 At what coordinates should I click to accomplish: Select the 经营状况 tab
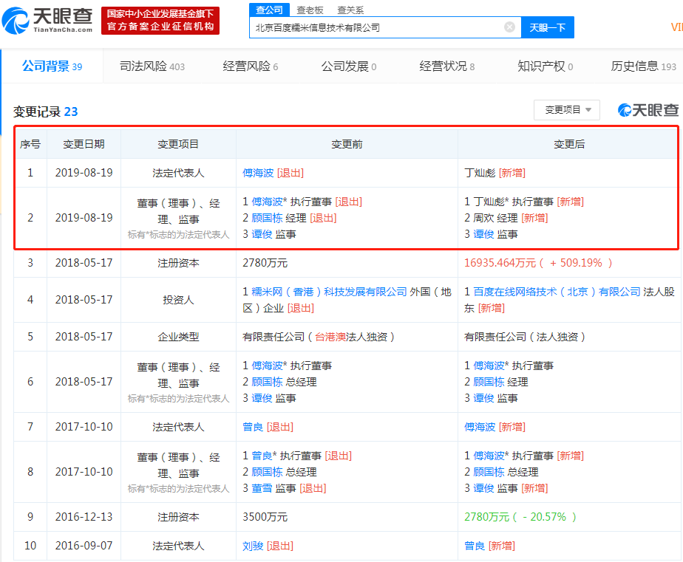(x=446, y=66)
